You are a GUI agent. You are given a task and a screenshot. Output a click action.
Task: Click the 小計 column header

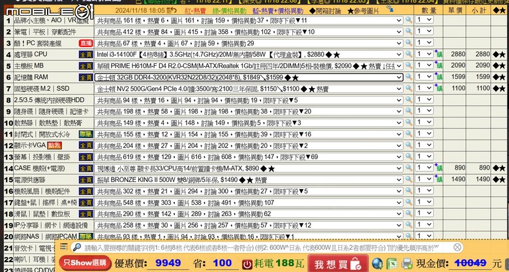click(479, 10)
